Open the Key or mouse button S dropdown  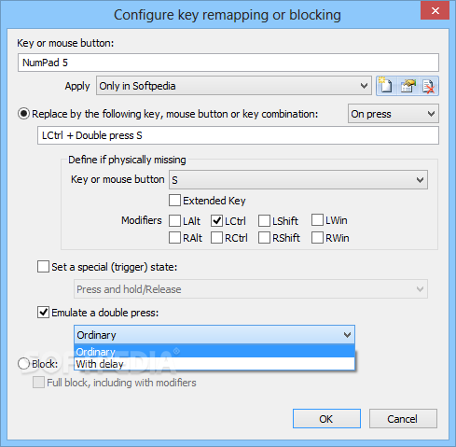pyautogui.click(x=298, y=180)
